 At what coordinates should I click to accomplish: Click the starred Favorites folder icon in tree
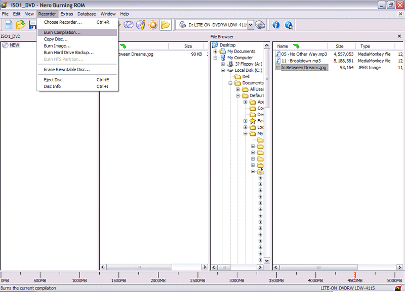(x=253, y=121)
